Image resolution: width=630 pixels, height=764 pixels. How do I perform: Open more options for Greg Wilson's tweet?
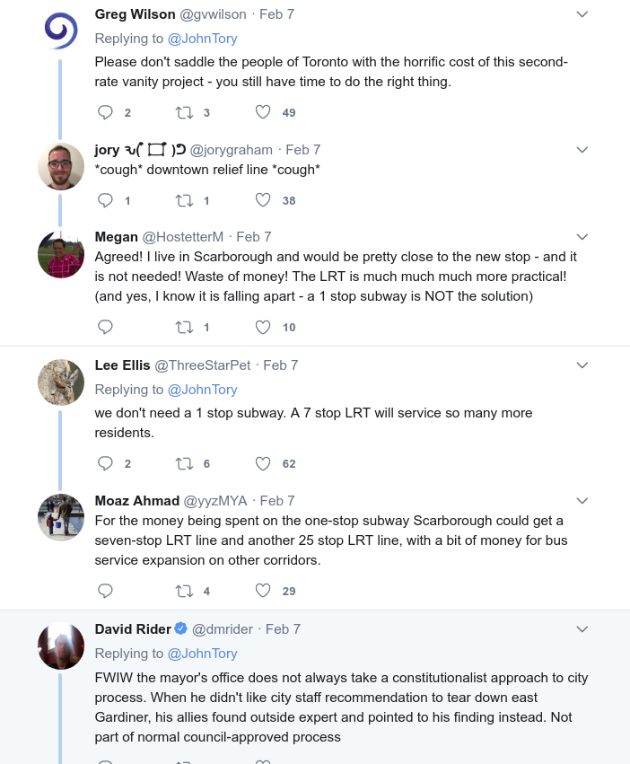pyautogui.click(x=582, y=14)
